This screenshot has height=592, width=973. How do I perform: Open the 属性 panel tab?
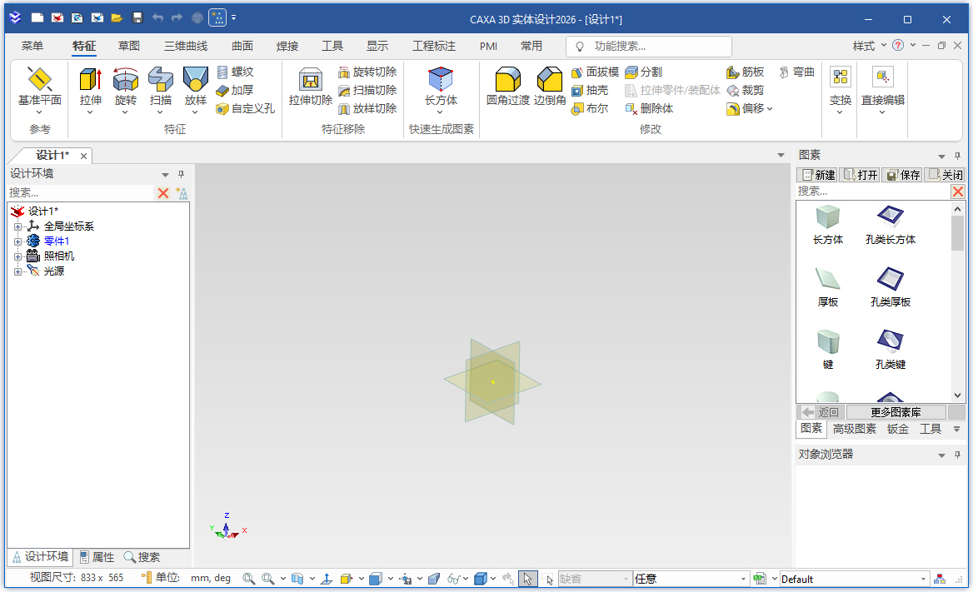pos(97,557)
